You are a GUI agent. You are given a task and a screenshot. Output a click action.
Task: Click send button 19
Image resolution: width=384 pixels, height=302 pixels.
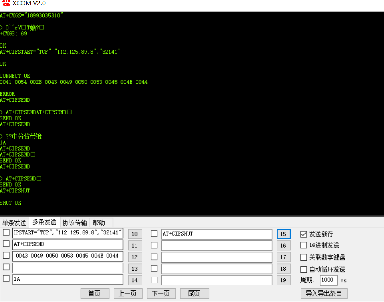click(283, 280)
